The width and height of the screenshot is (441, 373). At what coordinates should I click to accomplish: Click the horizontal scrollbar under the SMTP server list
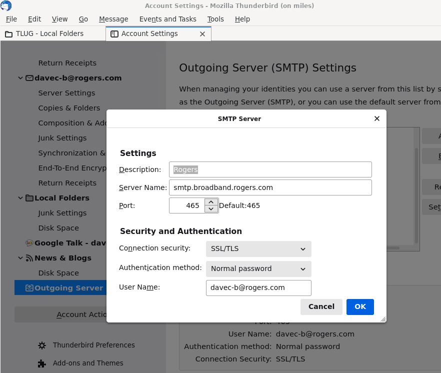coord(393,248)
